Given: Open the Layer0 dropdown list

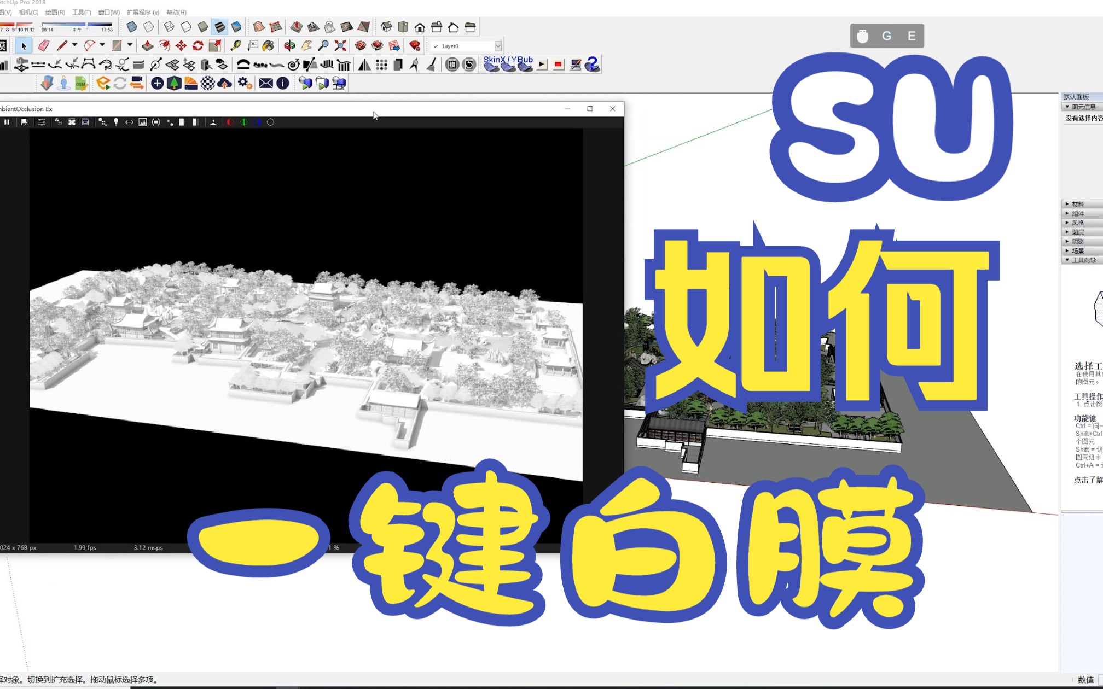Looking at the screenshot, I should tap(497, 46).
